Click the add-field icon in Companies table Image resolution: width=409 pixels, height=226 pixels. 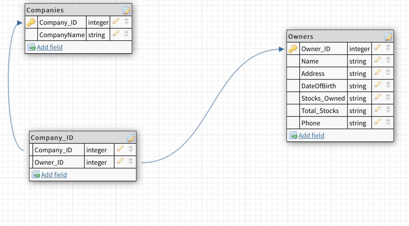tap(31, 47)
